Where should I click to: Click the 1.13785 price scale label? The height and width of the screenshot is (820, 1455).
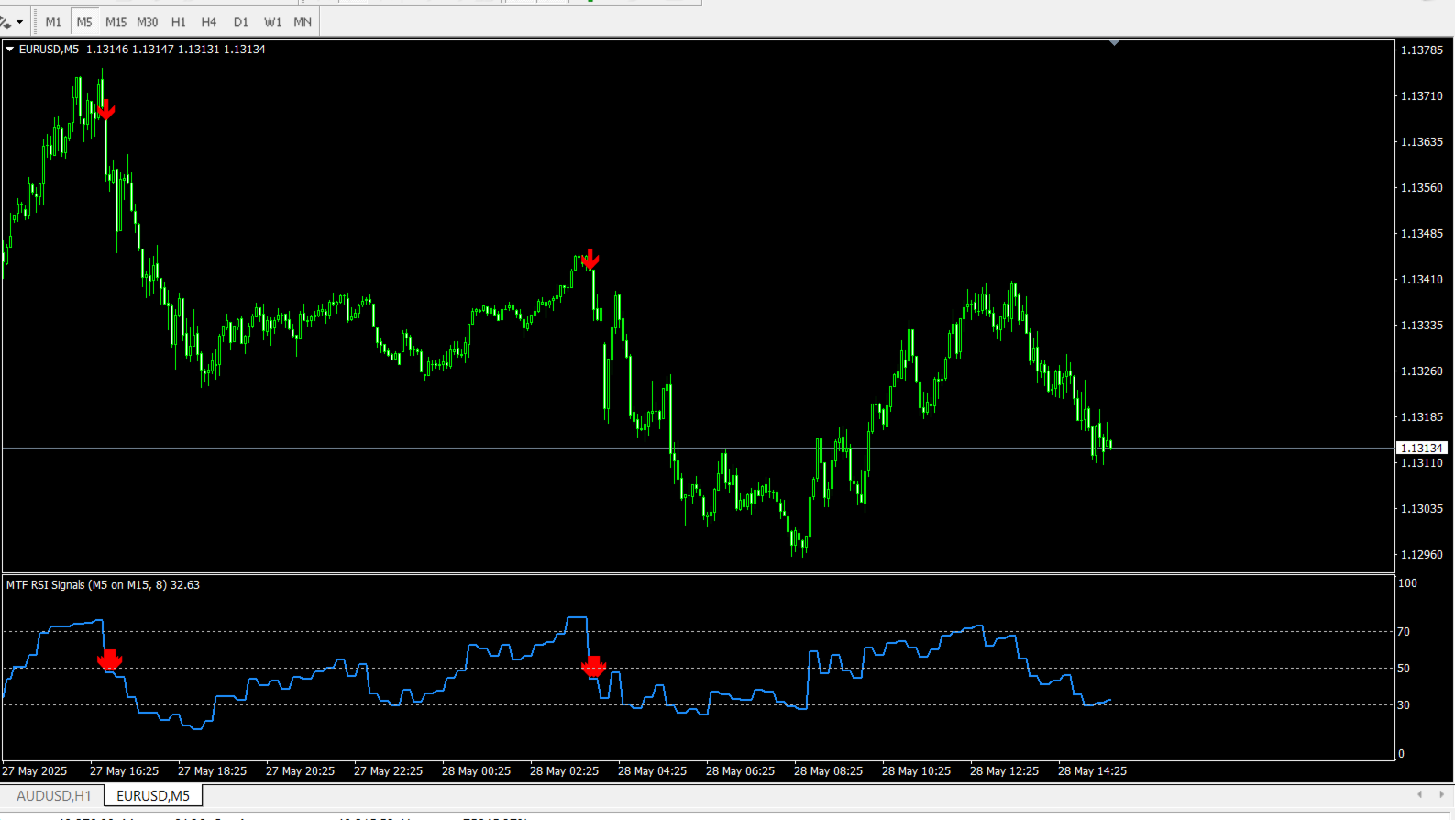click(1422, 50)
